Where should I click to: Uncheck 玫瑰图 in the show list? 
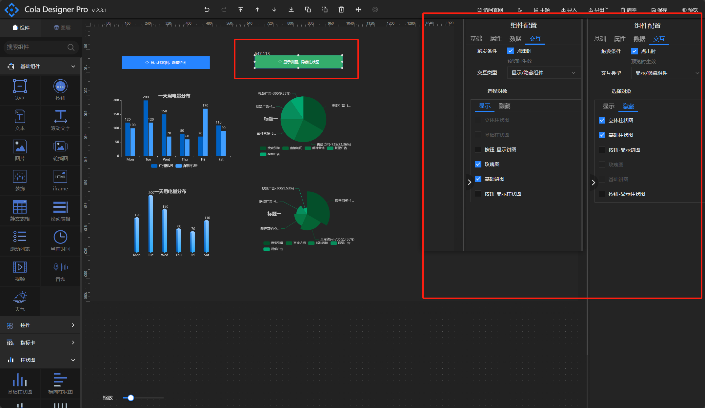[x=478, y=165]
